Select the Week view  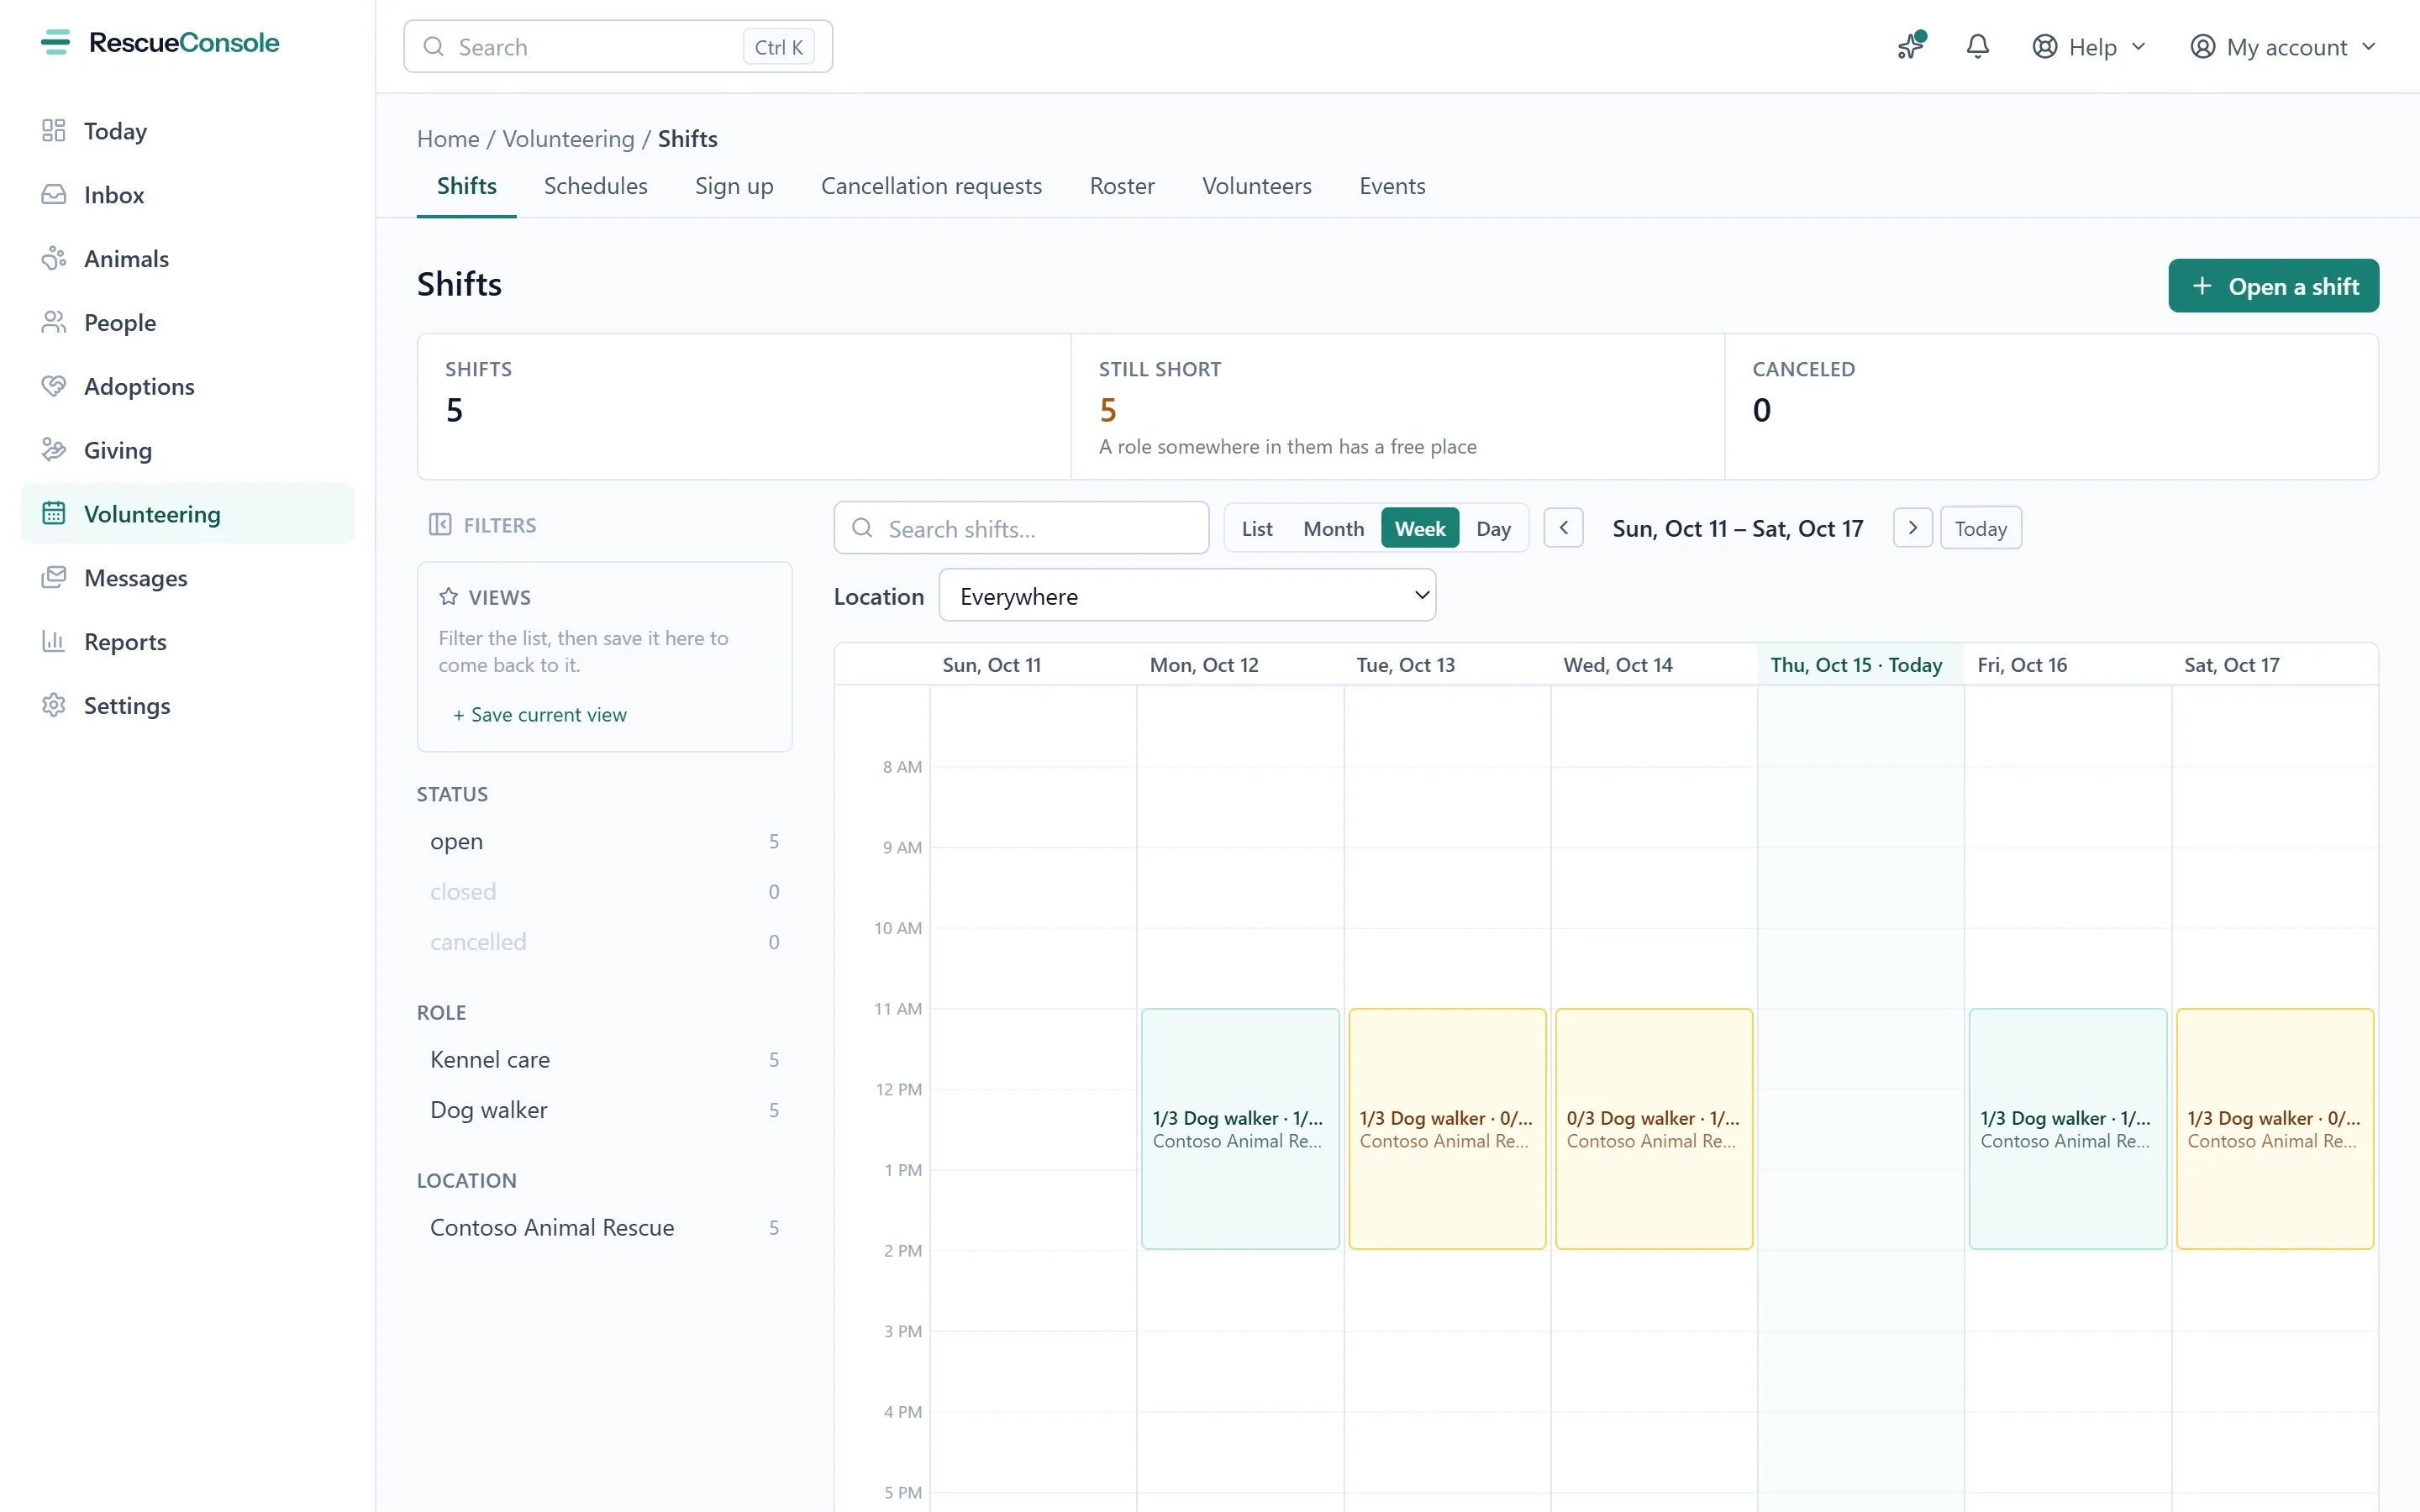1420,528
